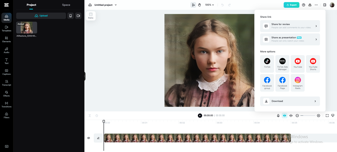The width and height of the screenshot is (337, 152).
Task: Open the user profile avatar
Action: (x=332, y=5)
